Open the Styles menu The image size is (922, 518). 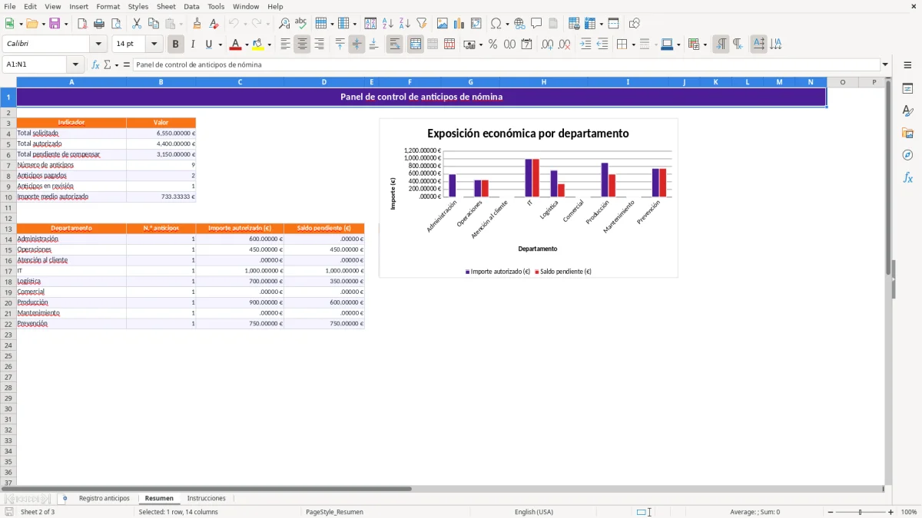pyautogui.click(x=138, y=6)
